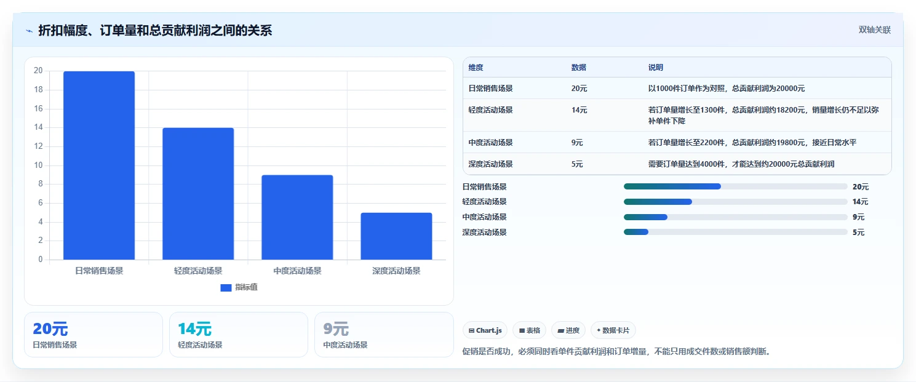The width and height of the screenshot is (916, 382).
Task: Click the 14元 value in the table
Action: (579, 110)
